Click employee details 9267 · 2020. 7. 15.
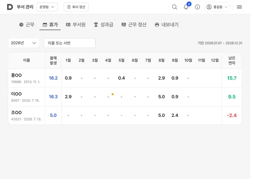This screenshot has height=179, width=254. (x=25, y=101)
